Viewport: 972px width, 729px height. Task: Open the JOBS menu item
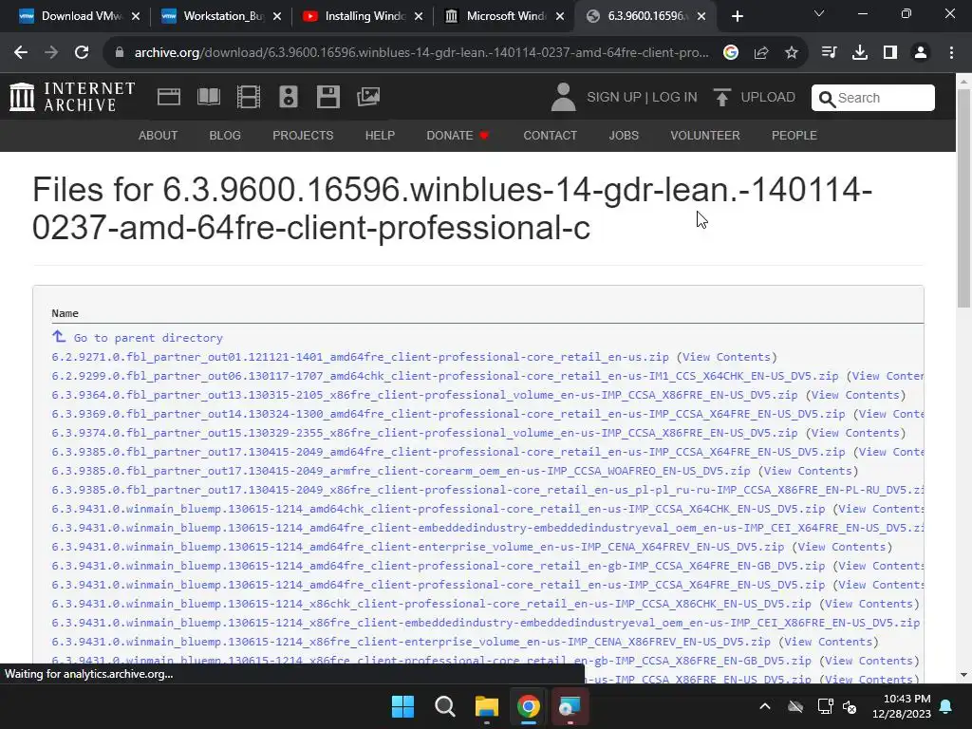[x=624, y=135]
